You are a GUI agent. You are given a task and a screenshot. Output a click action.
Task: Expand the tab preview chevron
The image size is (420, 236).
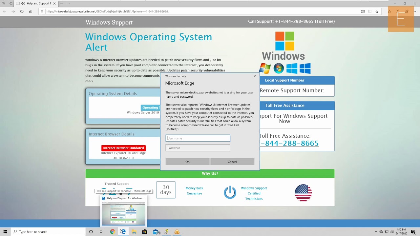tap(69, 4)
